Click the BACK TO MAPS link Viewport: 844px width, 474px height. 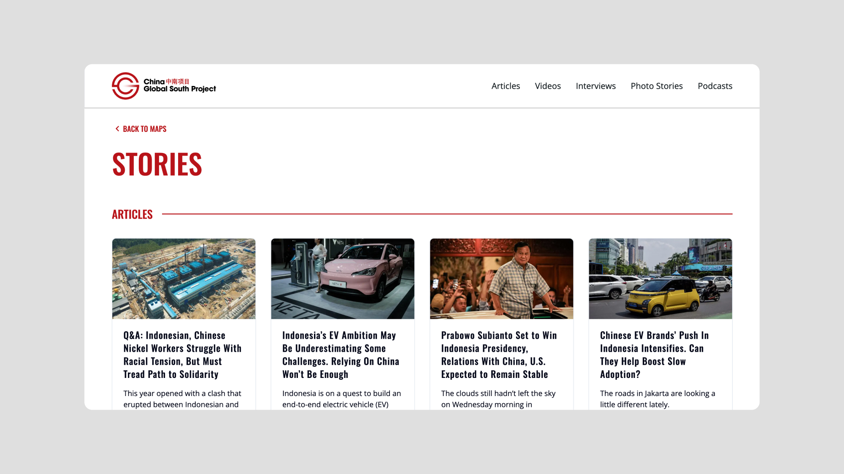point(141,129)
